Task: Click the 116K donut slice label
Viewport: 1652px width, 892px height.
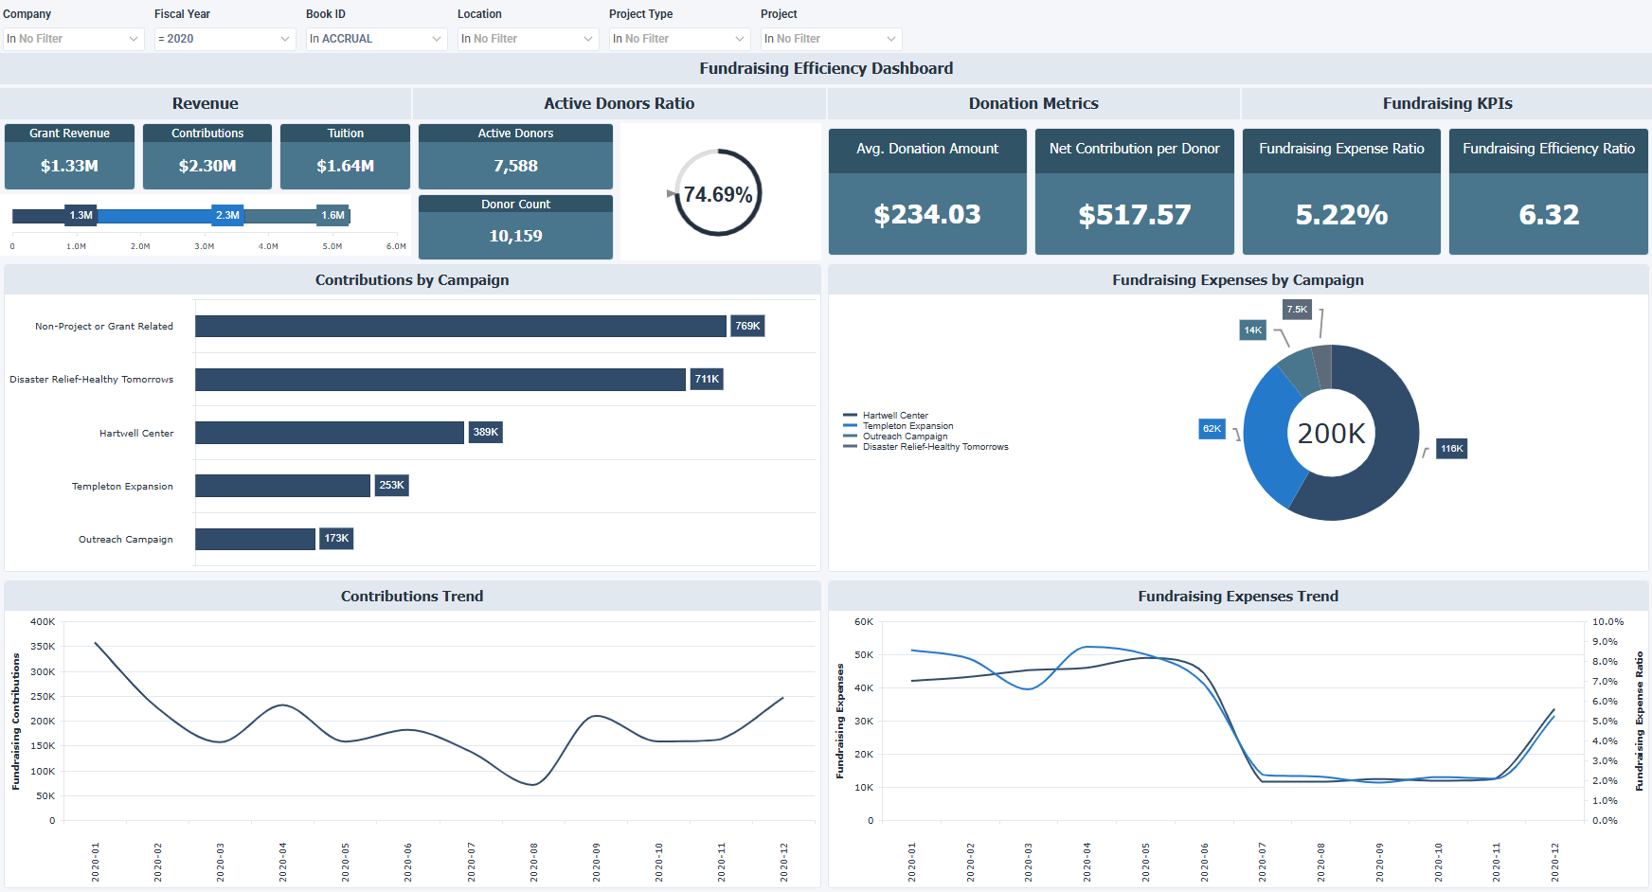Action: (x=1451, y=449)
